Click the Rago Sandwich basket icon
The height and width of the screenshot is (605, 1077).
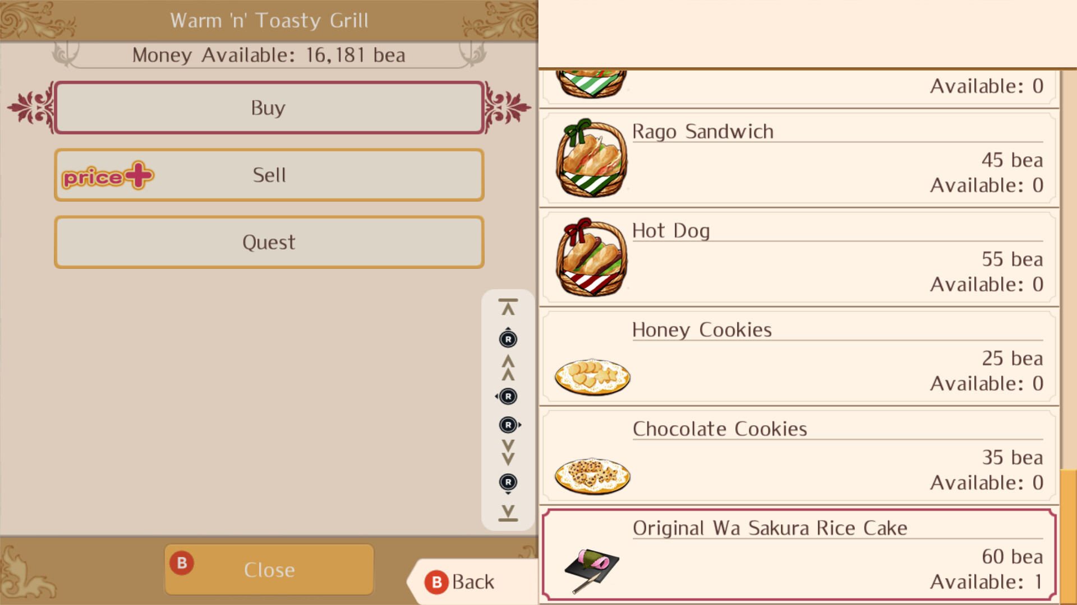click(x=592, y=159)
